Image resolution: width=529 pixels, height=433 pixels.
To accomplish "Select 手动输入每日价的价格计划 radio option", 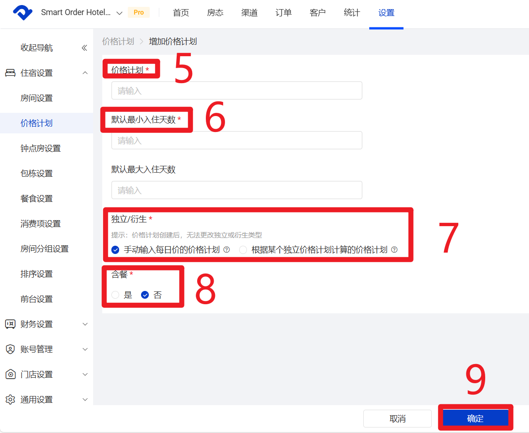I will pyautogui.click(x=115, y=250).
